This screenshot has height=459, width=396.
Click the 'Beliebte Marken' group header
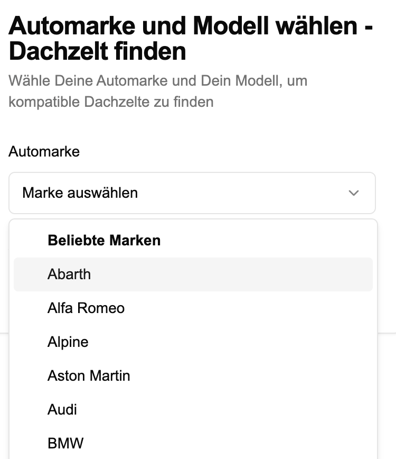click(104, 240)
